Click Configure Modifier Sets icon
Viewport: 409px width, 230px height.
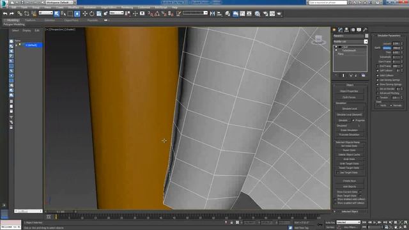pos(364,75)
